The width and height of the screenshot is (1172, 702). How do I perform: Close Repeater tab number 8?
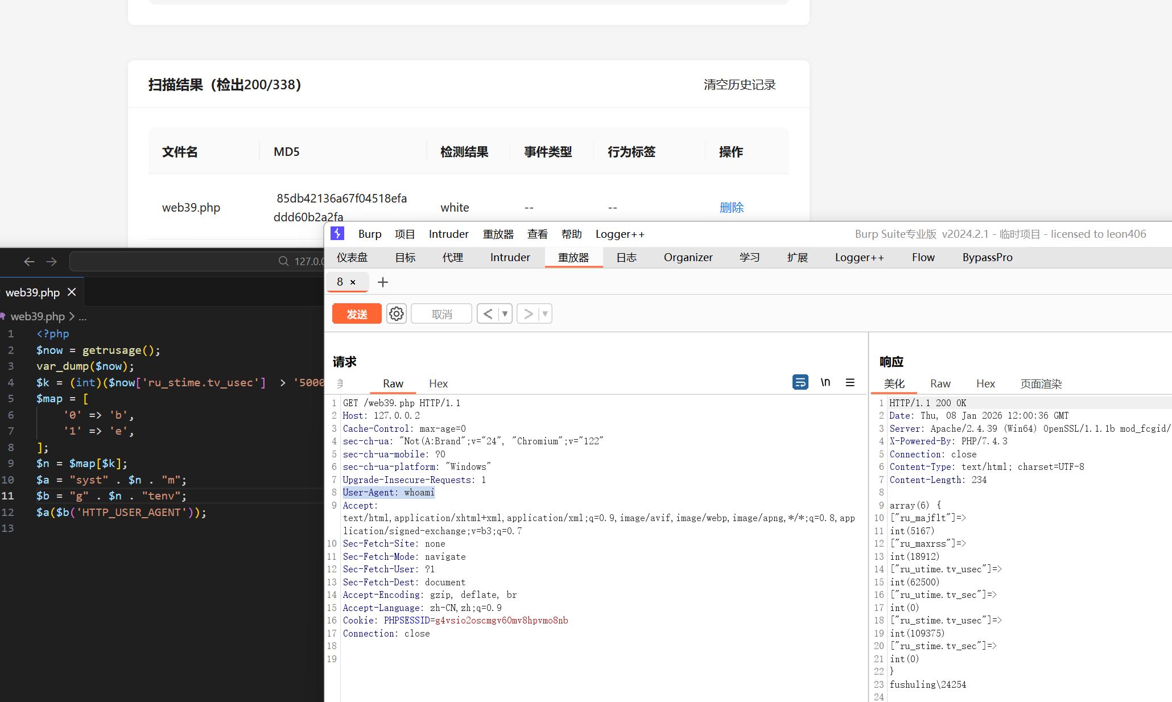(x=353, y=282)
